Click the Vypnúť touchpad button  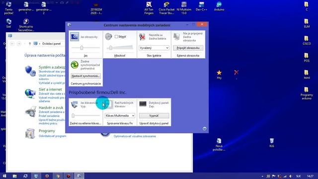[x=154, y=116]
